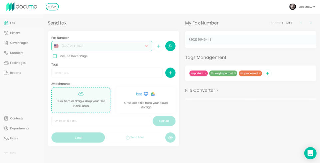Toggle visibility eye on processed tag
This screenshot has width=320, height=163.
242,73
